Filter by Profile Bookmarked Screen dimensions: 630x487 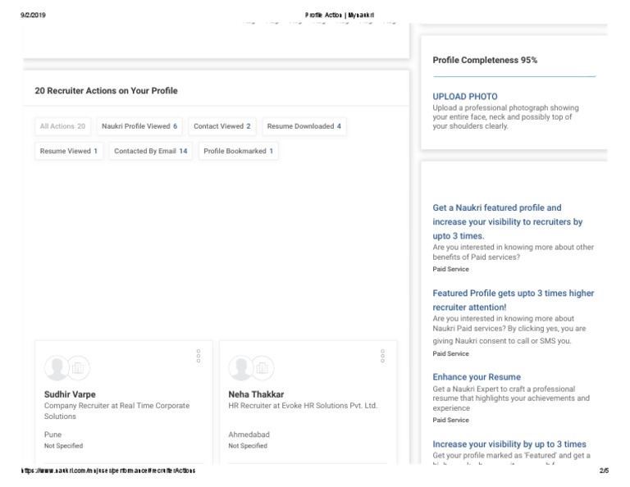(x=238, y=151)
